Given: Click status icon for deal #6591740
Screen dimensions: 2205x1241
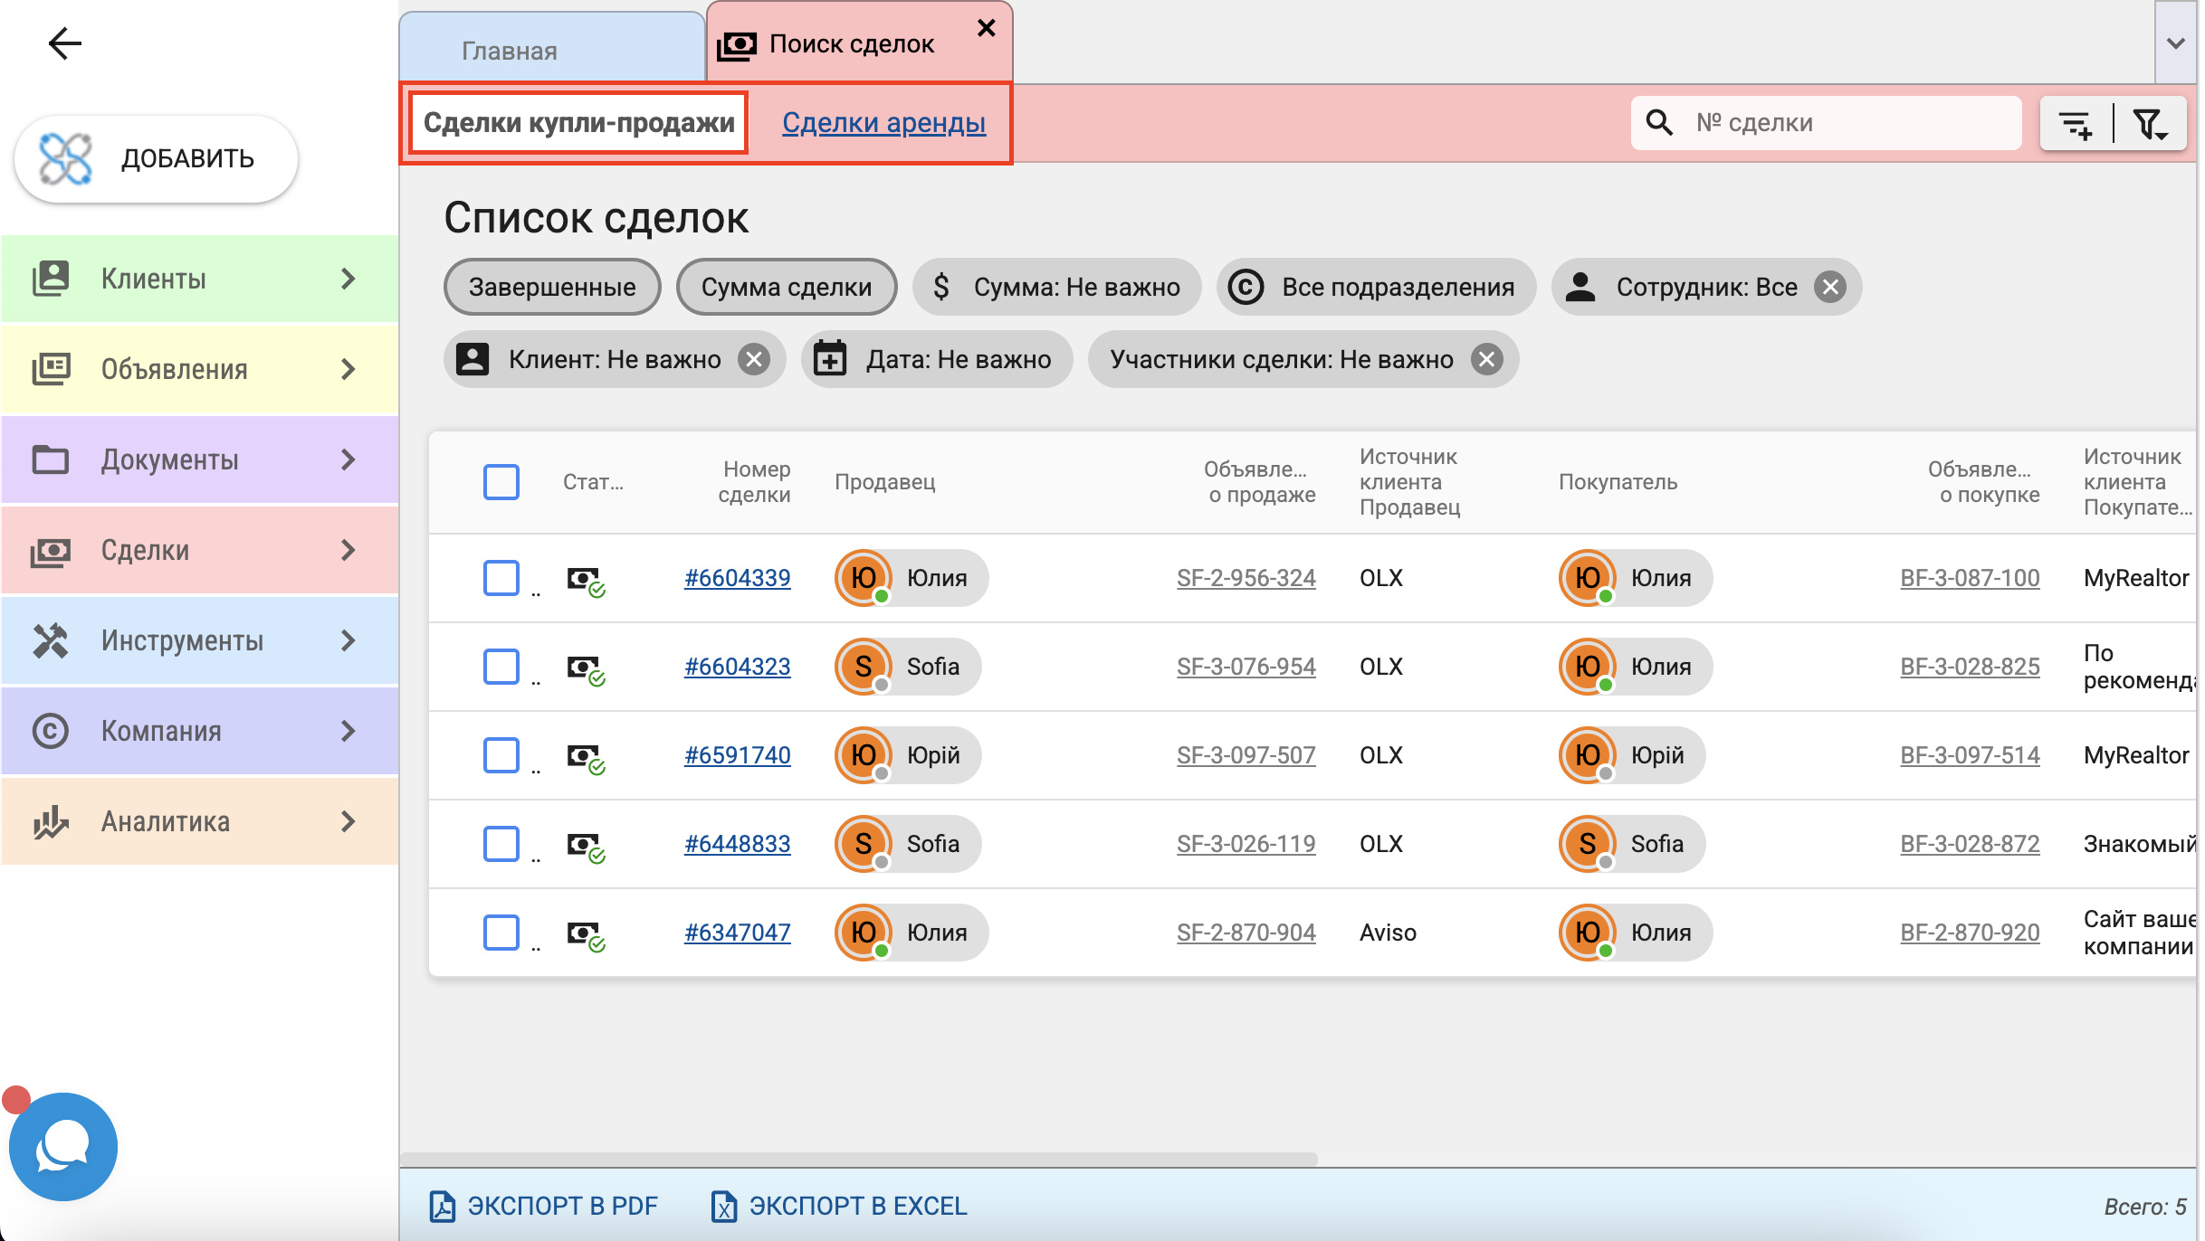Looking at the screenshot, I should [586, 757].
